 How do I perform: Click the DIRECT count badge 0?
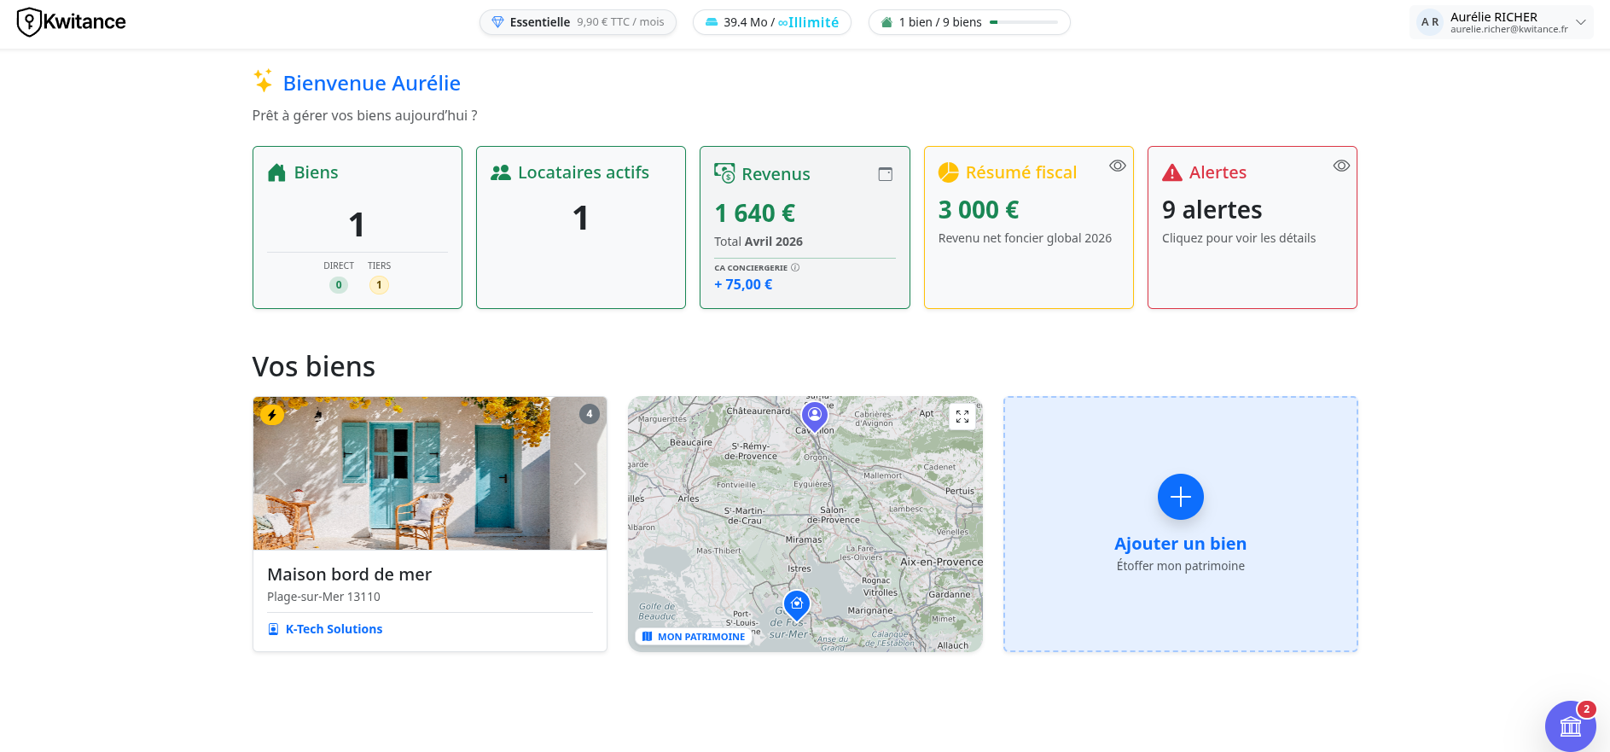click(339, 285)
